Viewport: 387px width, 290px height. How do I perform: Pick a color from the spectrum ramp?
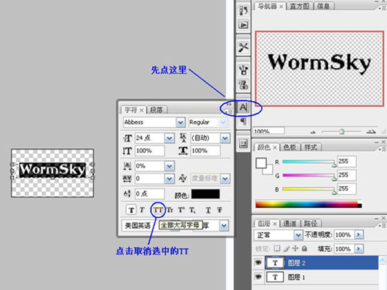(306, 204)
